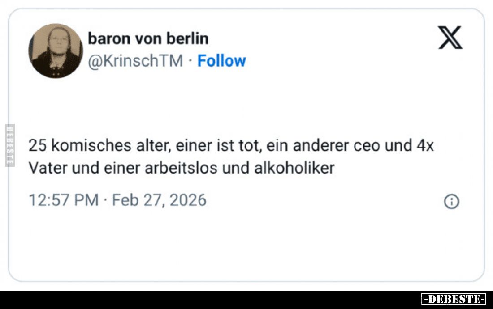Viewport: 493px width, 309px height.
Task: Click the circled info icon
Action: (451, 202)
